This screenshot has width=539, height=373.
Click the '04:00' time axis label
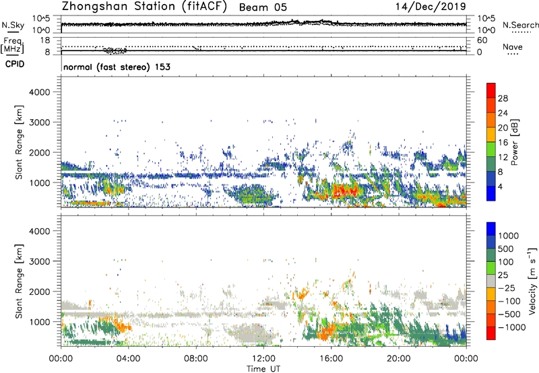[x=128, y=359]
